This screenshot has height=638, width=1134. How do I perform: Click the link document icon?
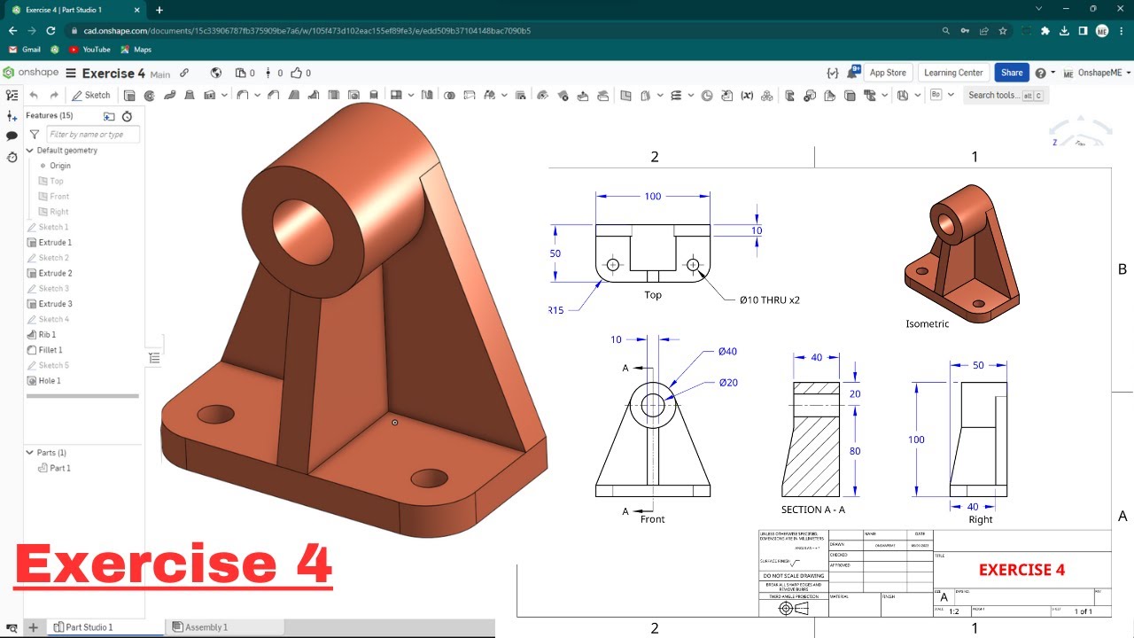coord(184,74)
